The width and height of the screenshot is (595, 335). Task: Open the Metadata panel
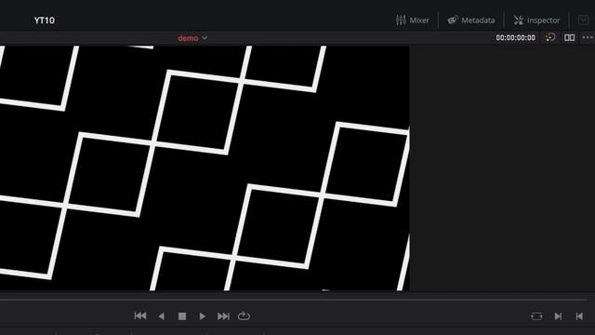click(x=471, y=20)
